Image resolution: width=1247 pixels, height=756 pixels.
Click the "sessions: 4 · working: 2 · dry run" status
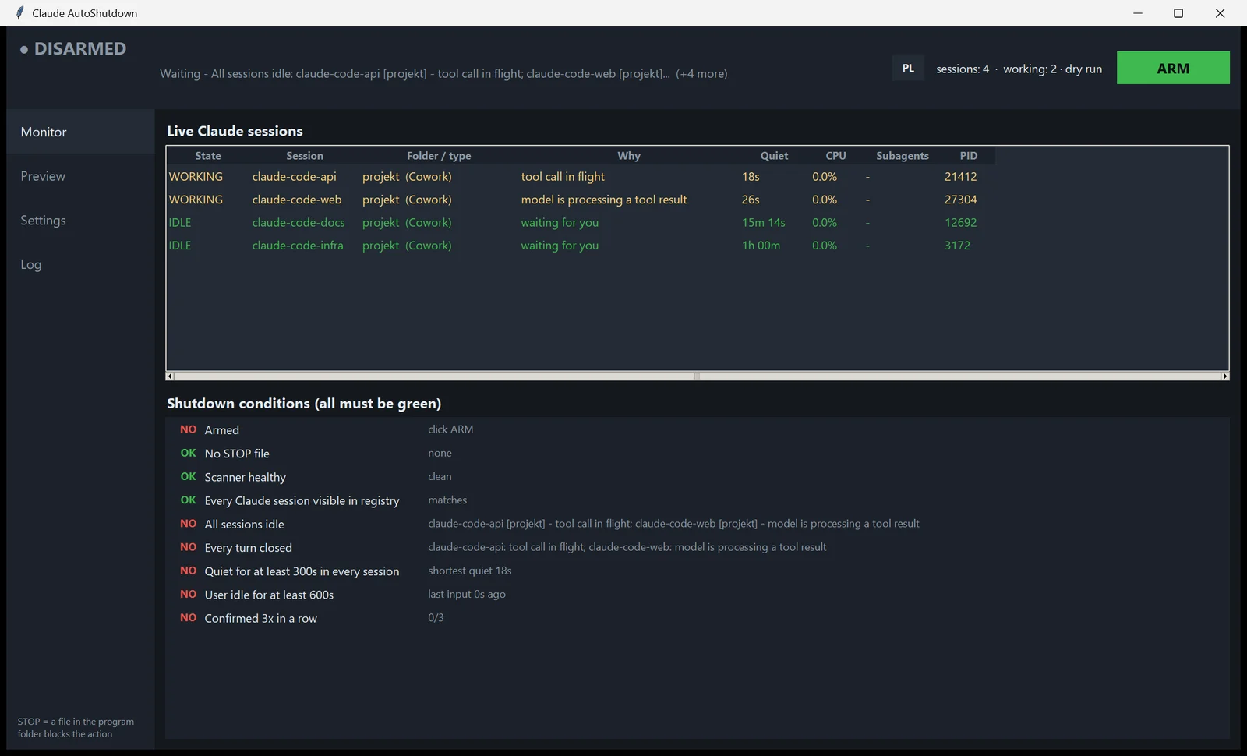click(x=1019, y=69)
